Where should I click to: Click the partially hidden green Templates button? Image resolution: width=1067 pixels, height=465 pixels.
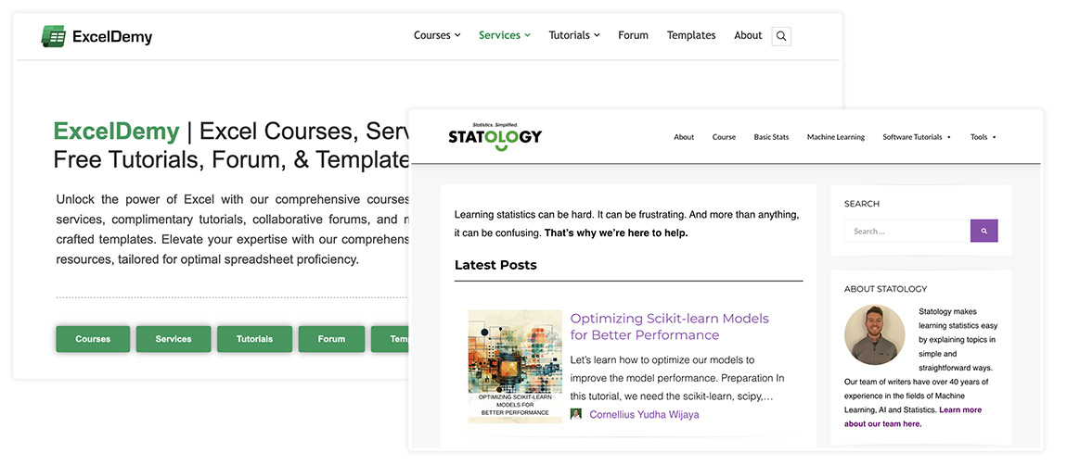(x=390, y=338)
